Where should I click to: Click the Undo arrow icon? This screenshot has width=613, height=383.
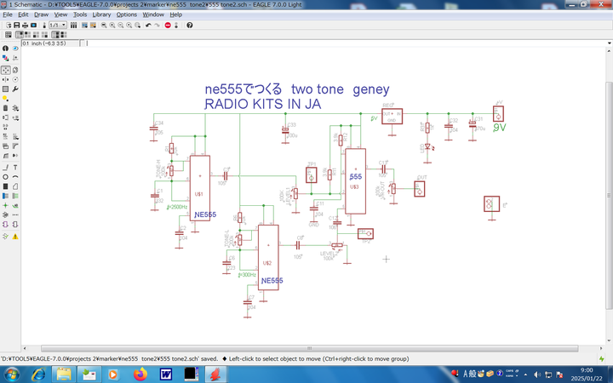coord(148,26)
